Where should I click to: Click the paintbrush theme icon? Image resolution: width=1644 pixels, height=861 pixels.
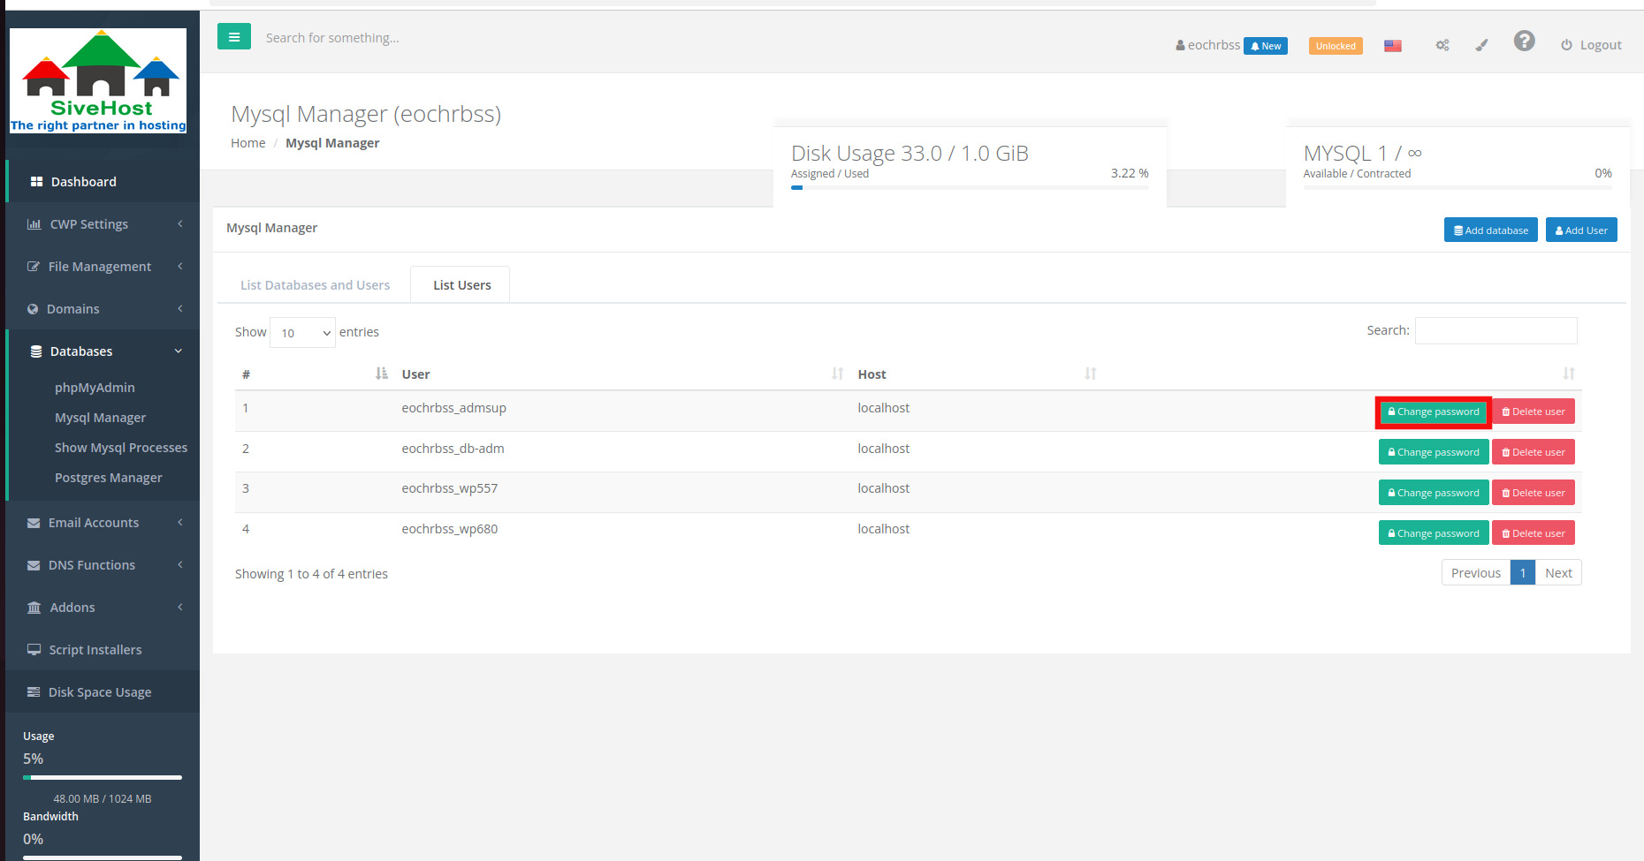tap(1482, 45)
